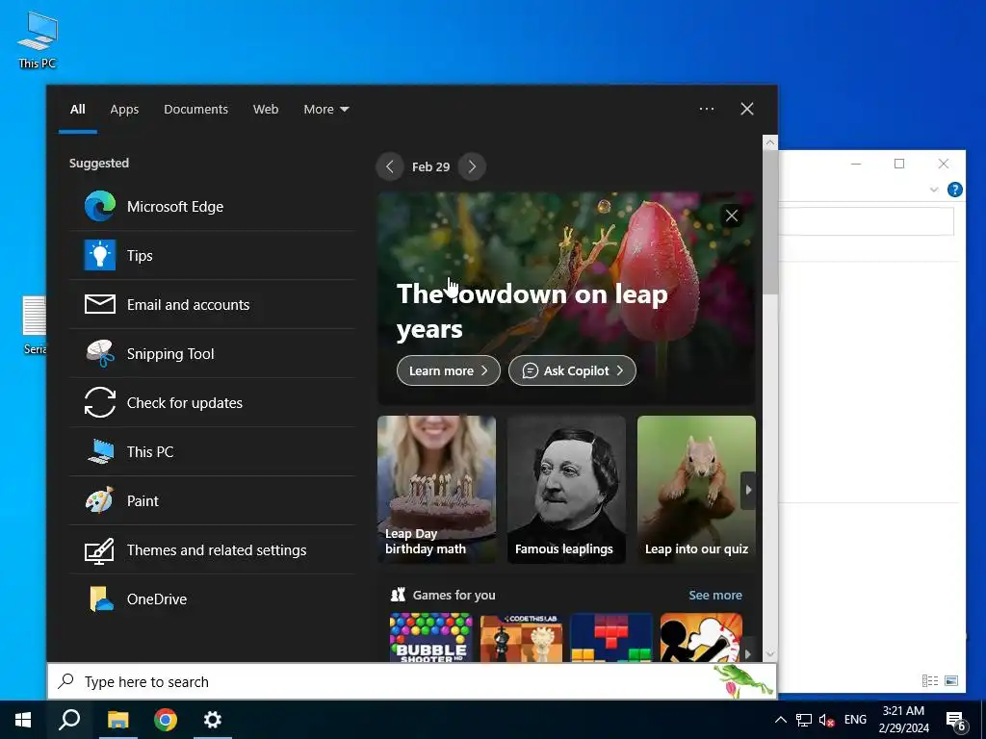Open the stickman game tile

click(x=701, y=638)
